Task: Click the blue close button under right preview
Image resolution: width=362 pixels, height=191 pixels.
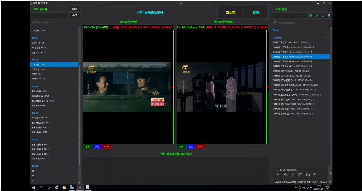Action: [x=191, y=147]
